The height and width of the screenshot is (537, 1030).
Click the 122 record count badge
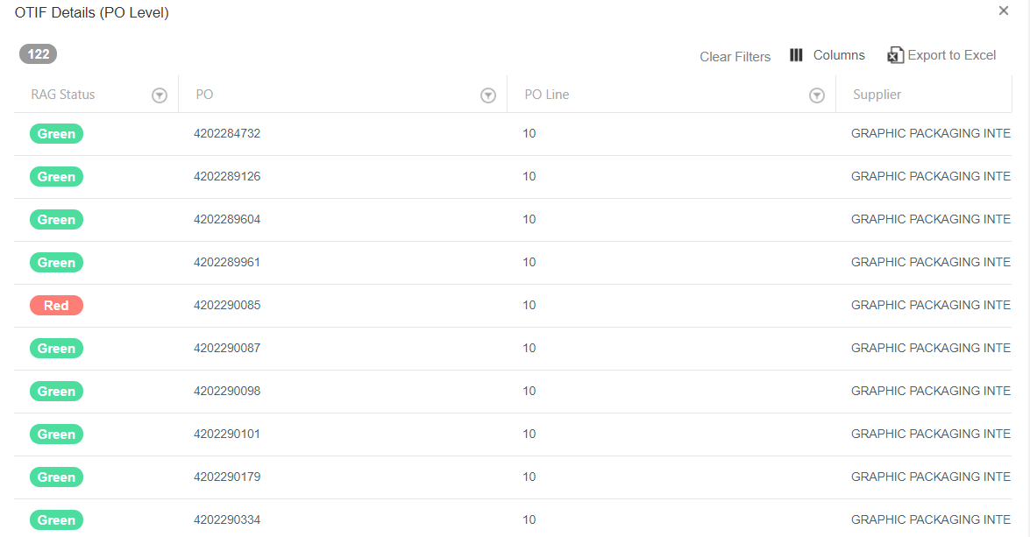[37, 53]
